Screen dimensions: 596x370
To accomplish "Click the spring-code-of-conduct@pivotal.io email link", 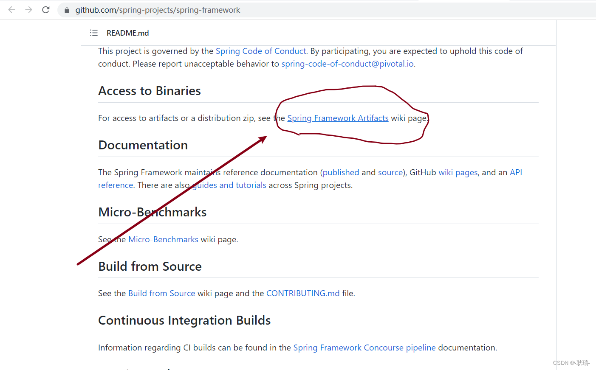I will 347,64.
